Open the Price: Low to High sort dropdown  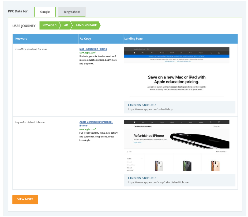(221, 152)
